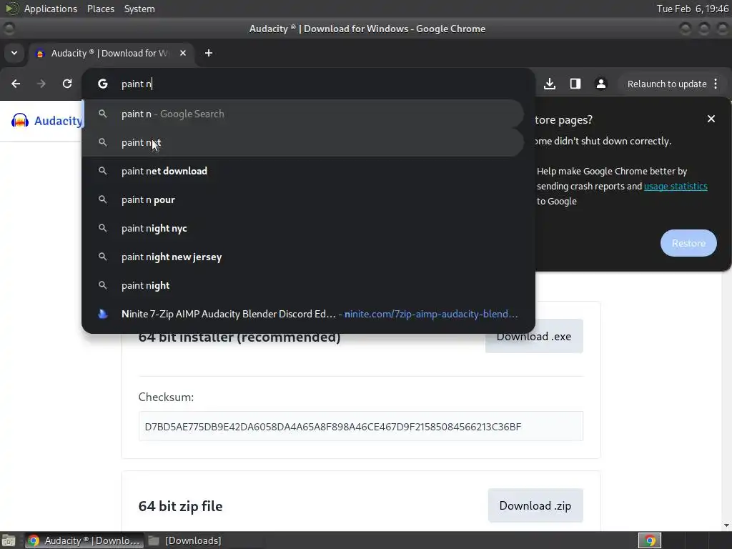Close the Audacity tab
This screenshot has width=732, height=549.
coord(183,53)
